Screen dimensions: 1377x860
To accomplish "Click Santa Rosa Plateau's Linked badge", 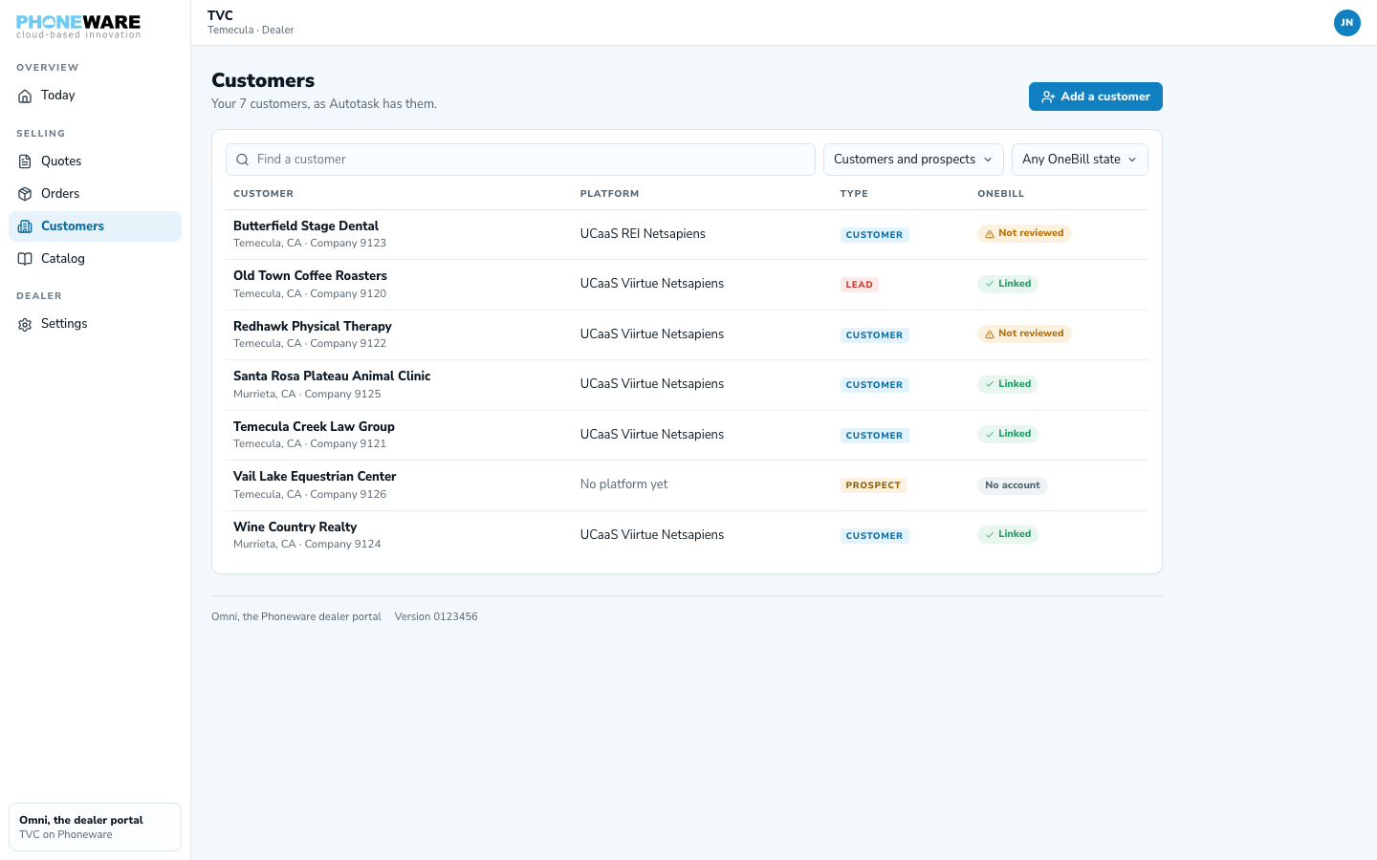I will [1008, 384].
